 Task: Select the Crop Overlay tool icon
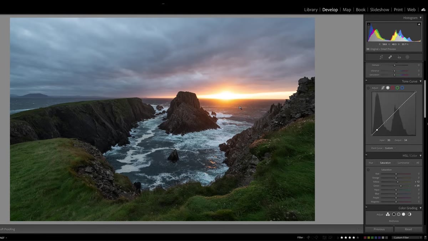point(381,57)
